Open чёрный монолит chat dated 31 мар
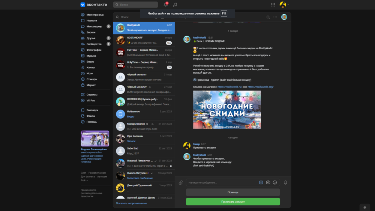The image size is (375, 211). coord(144,77)
